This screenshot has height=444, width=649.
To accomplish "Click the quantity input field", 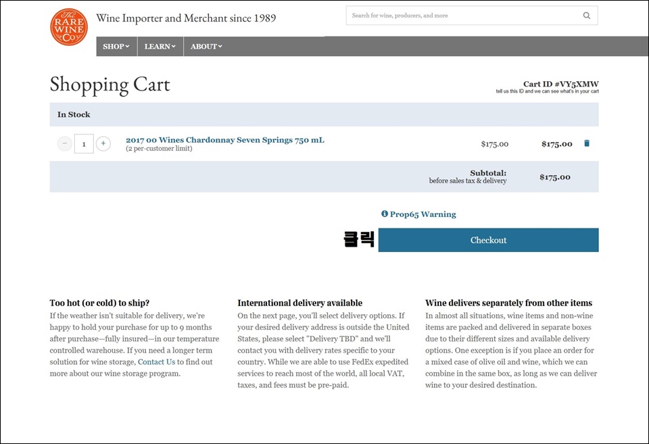I will tap(84, 143).
